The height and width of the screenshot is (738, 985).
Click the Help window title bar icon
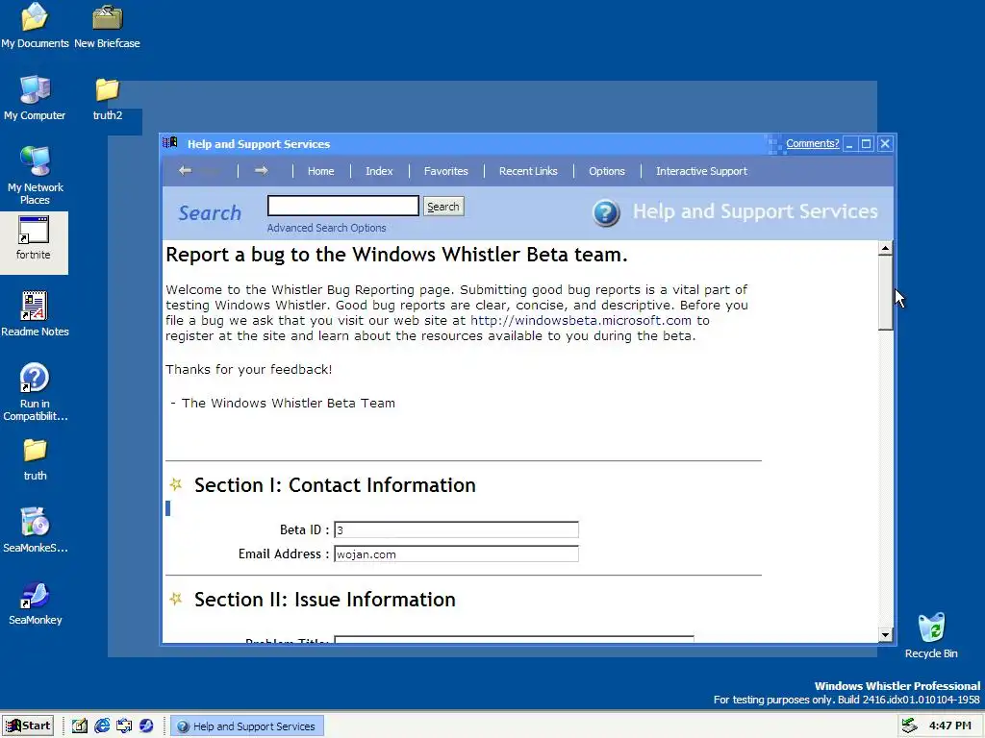tap(170, 143)
